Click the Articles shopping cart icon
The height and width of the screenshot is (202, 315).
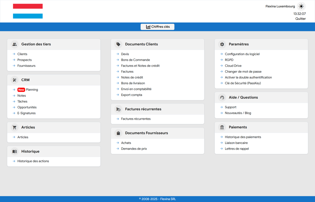point(15,127)
